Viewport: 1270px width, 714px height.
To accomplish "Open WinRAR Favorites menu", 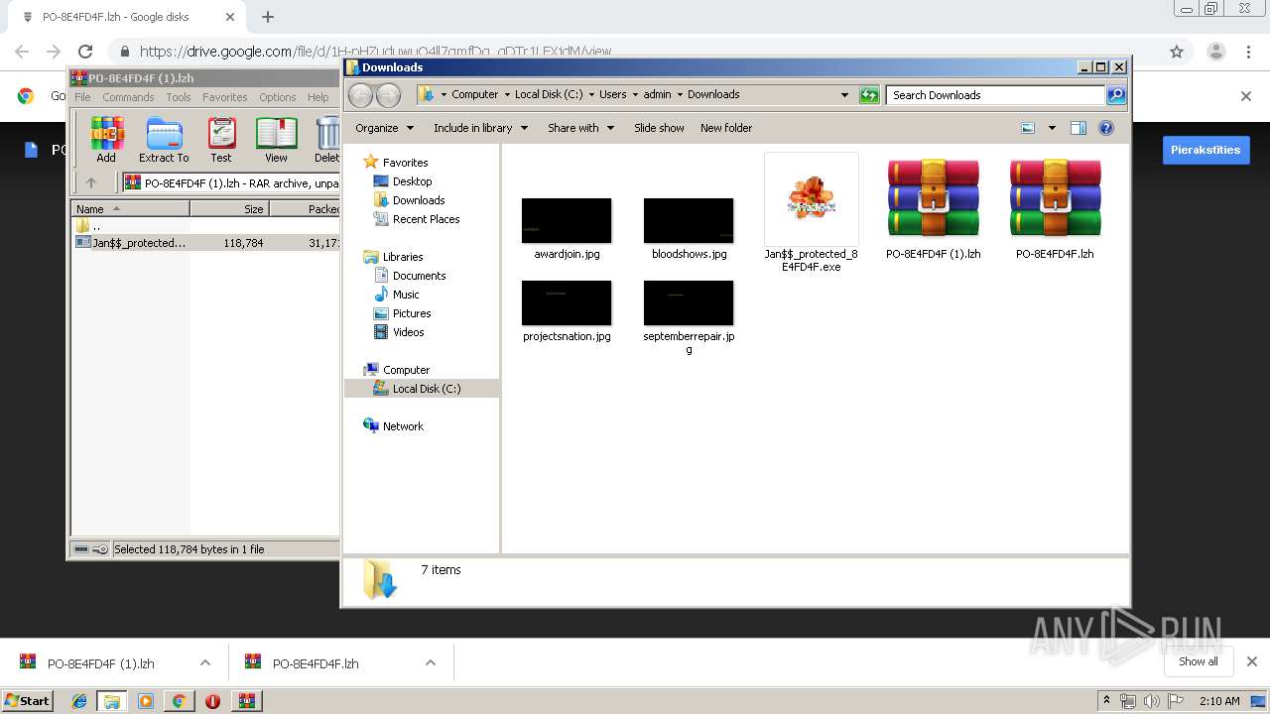I will [225, 97].
